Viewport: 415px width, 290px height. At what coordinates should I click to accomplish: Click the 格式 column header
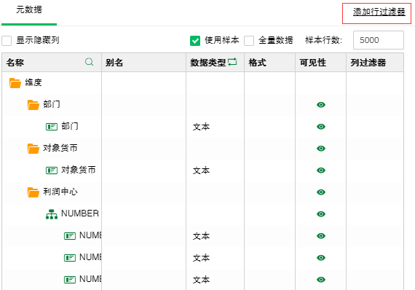coord(269,63)
